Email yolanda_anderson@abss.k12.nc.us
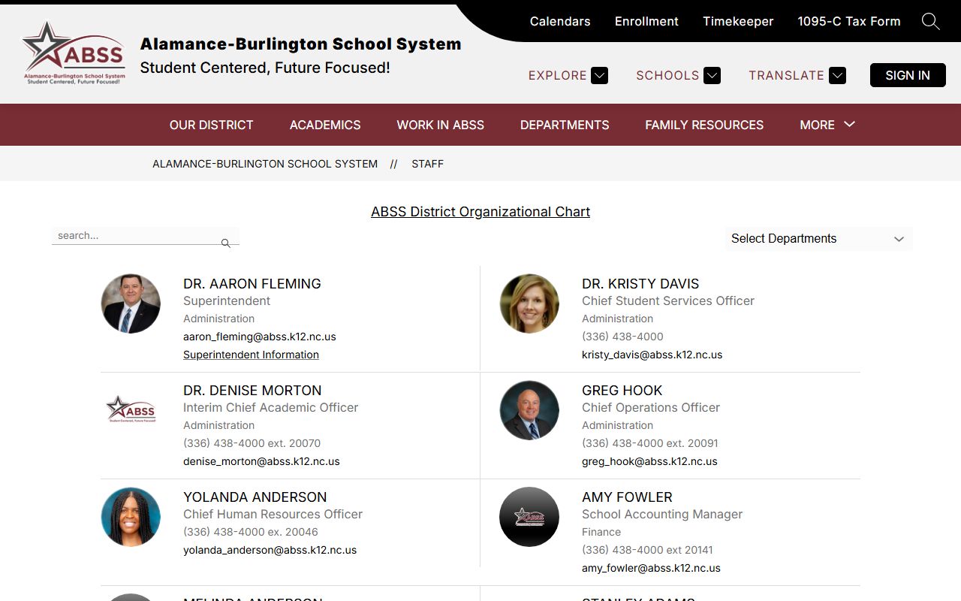Screen dimensions: 961x601 tap(270, 550)
